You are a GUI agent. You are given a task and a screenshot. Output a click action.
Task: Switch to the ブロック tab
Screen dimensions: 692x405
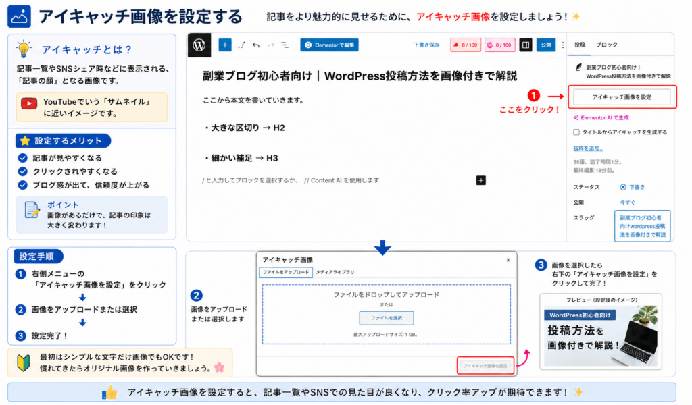(x=607, y=45)
